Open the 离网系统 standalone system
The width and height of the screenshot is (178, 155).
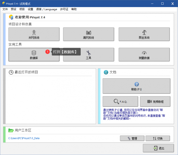coord(88,34)
